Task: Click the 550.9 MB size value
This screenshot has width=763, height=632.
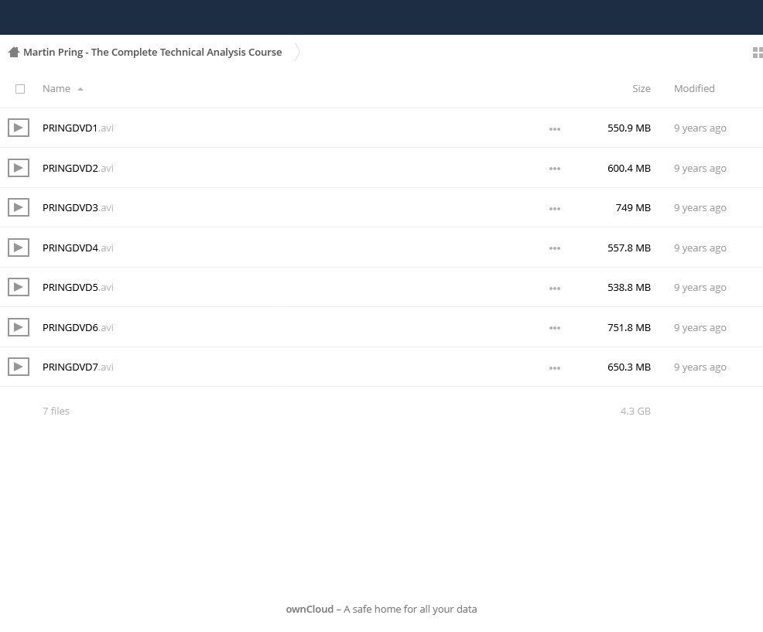Action: (628, 128)
